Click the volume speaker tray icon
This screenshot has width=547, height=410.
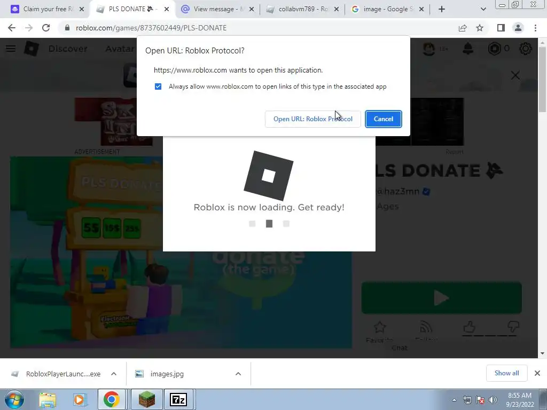(493, 400)
